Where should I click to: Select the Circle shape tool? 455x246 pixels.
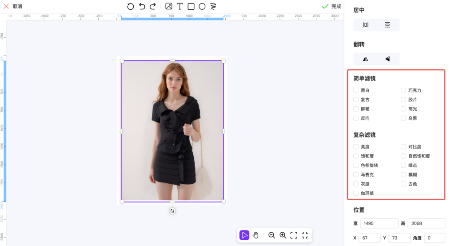[202, 6]
